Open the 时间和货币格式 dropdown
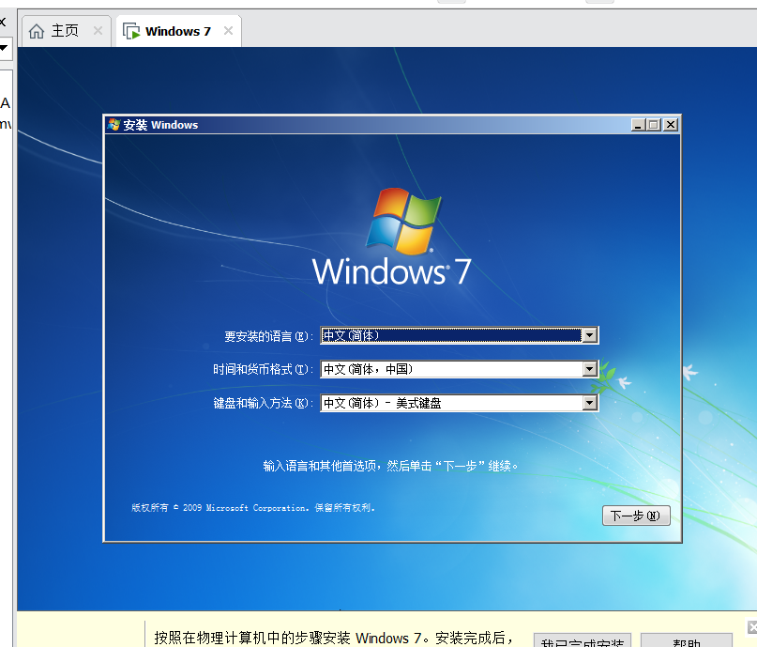The width and height of the screenshot is (757, 647). (x=589, y=368)
